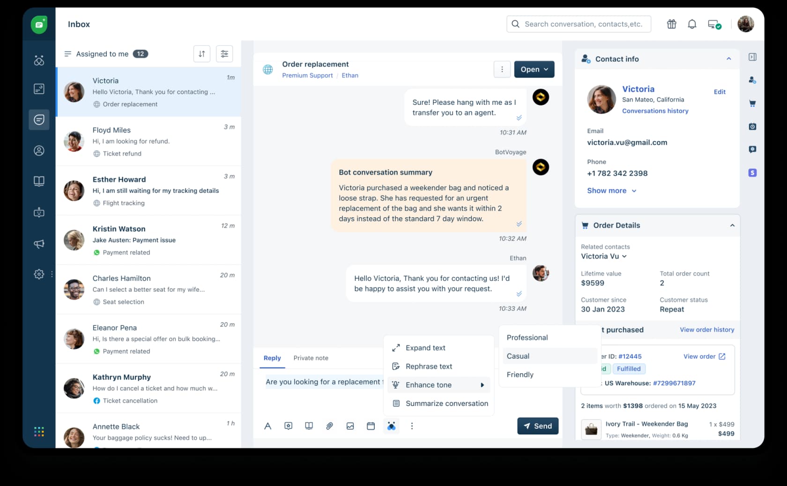Click the notification bell icon
The height and width of the screenshot is (486, 787).
click(x=692, y=24)
